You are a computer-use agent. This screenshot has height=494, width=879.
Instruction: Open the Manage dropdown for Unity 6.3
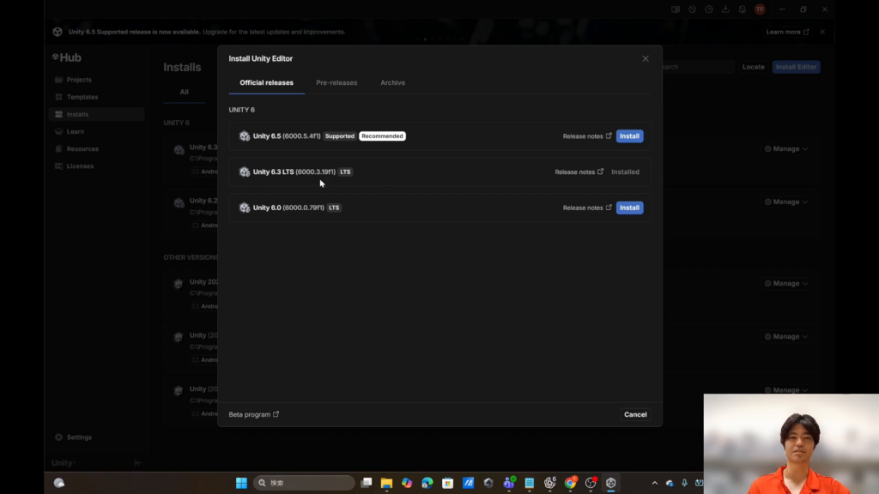click(x=786, y=149)
